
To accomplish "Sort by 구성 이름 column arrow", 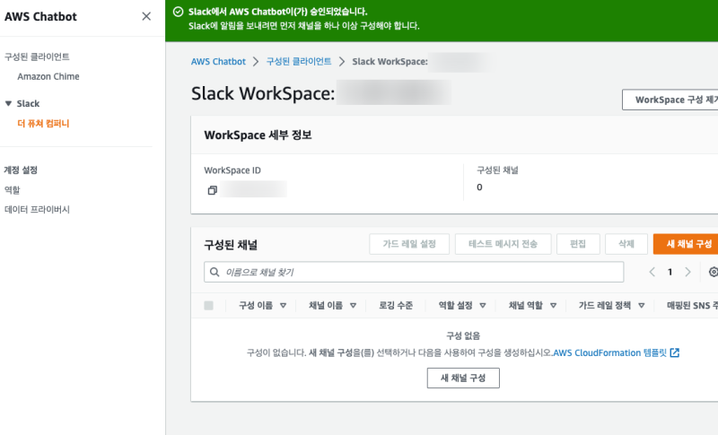I will click(283, 306).
